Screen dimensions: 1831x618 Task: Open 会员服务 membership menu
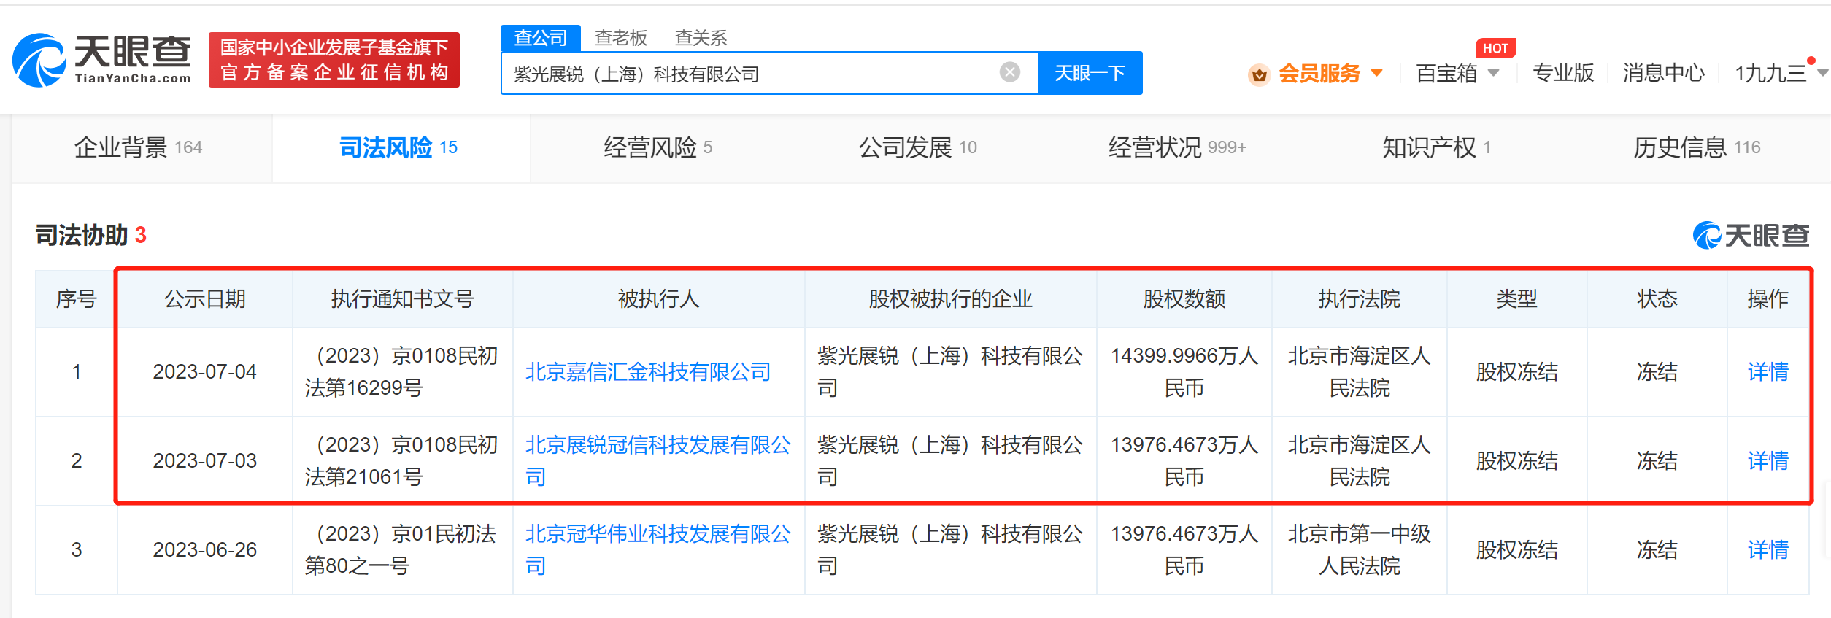[x=1319, y=73]
